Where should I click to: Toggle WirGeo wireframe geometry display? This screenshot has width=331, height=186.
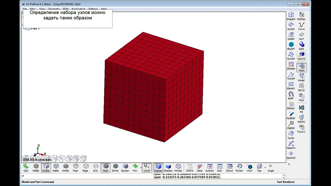point(178,168)
